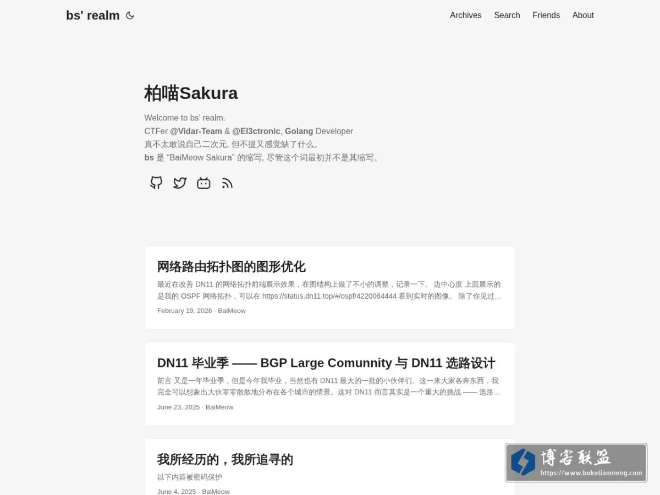Click the Golang Developer text
This screenshot has height=495, width=660.
pyautogui.click(x=319, y=131)
